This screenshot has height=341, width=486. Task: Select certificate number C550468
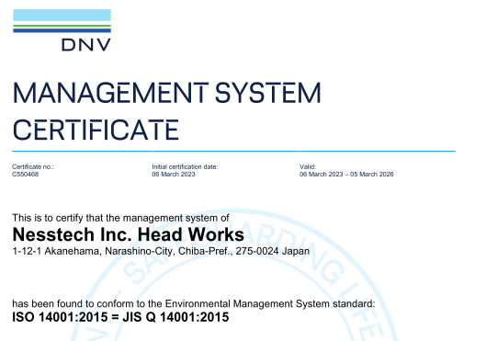pos(26,175)
